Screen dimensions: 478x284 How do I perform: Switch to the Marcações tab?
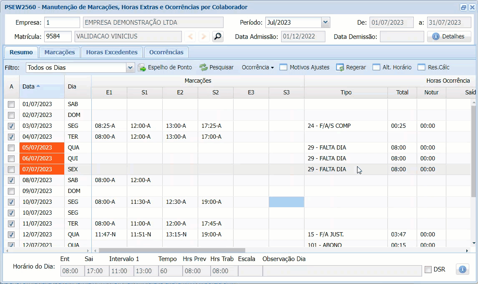tap(60, 52)
